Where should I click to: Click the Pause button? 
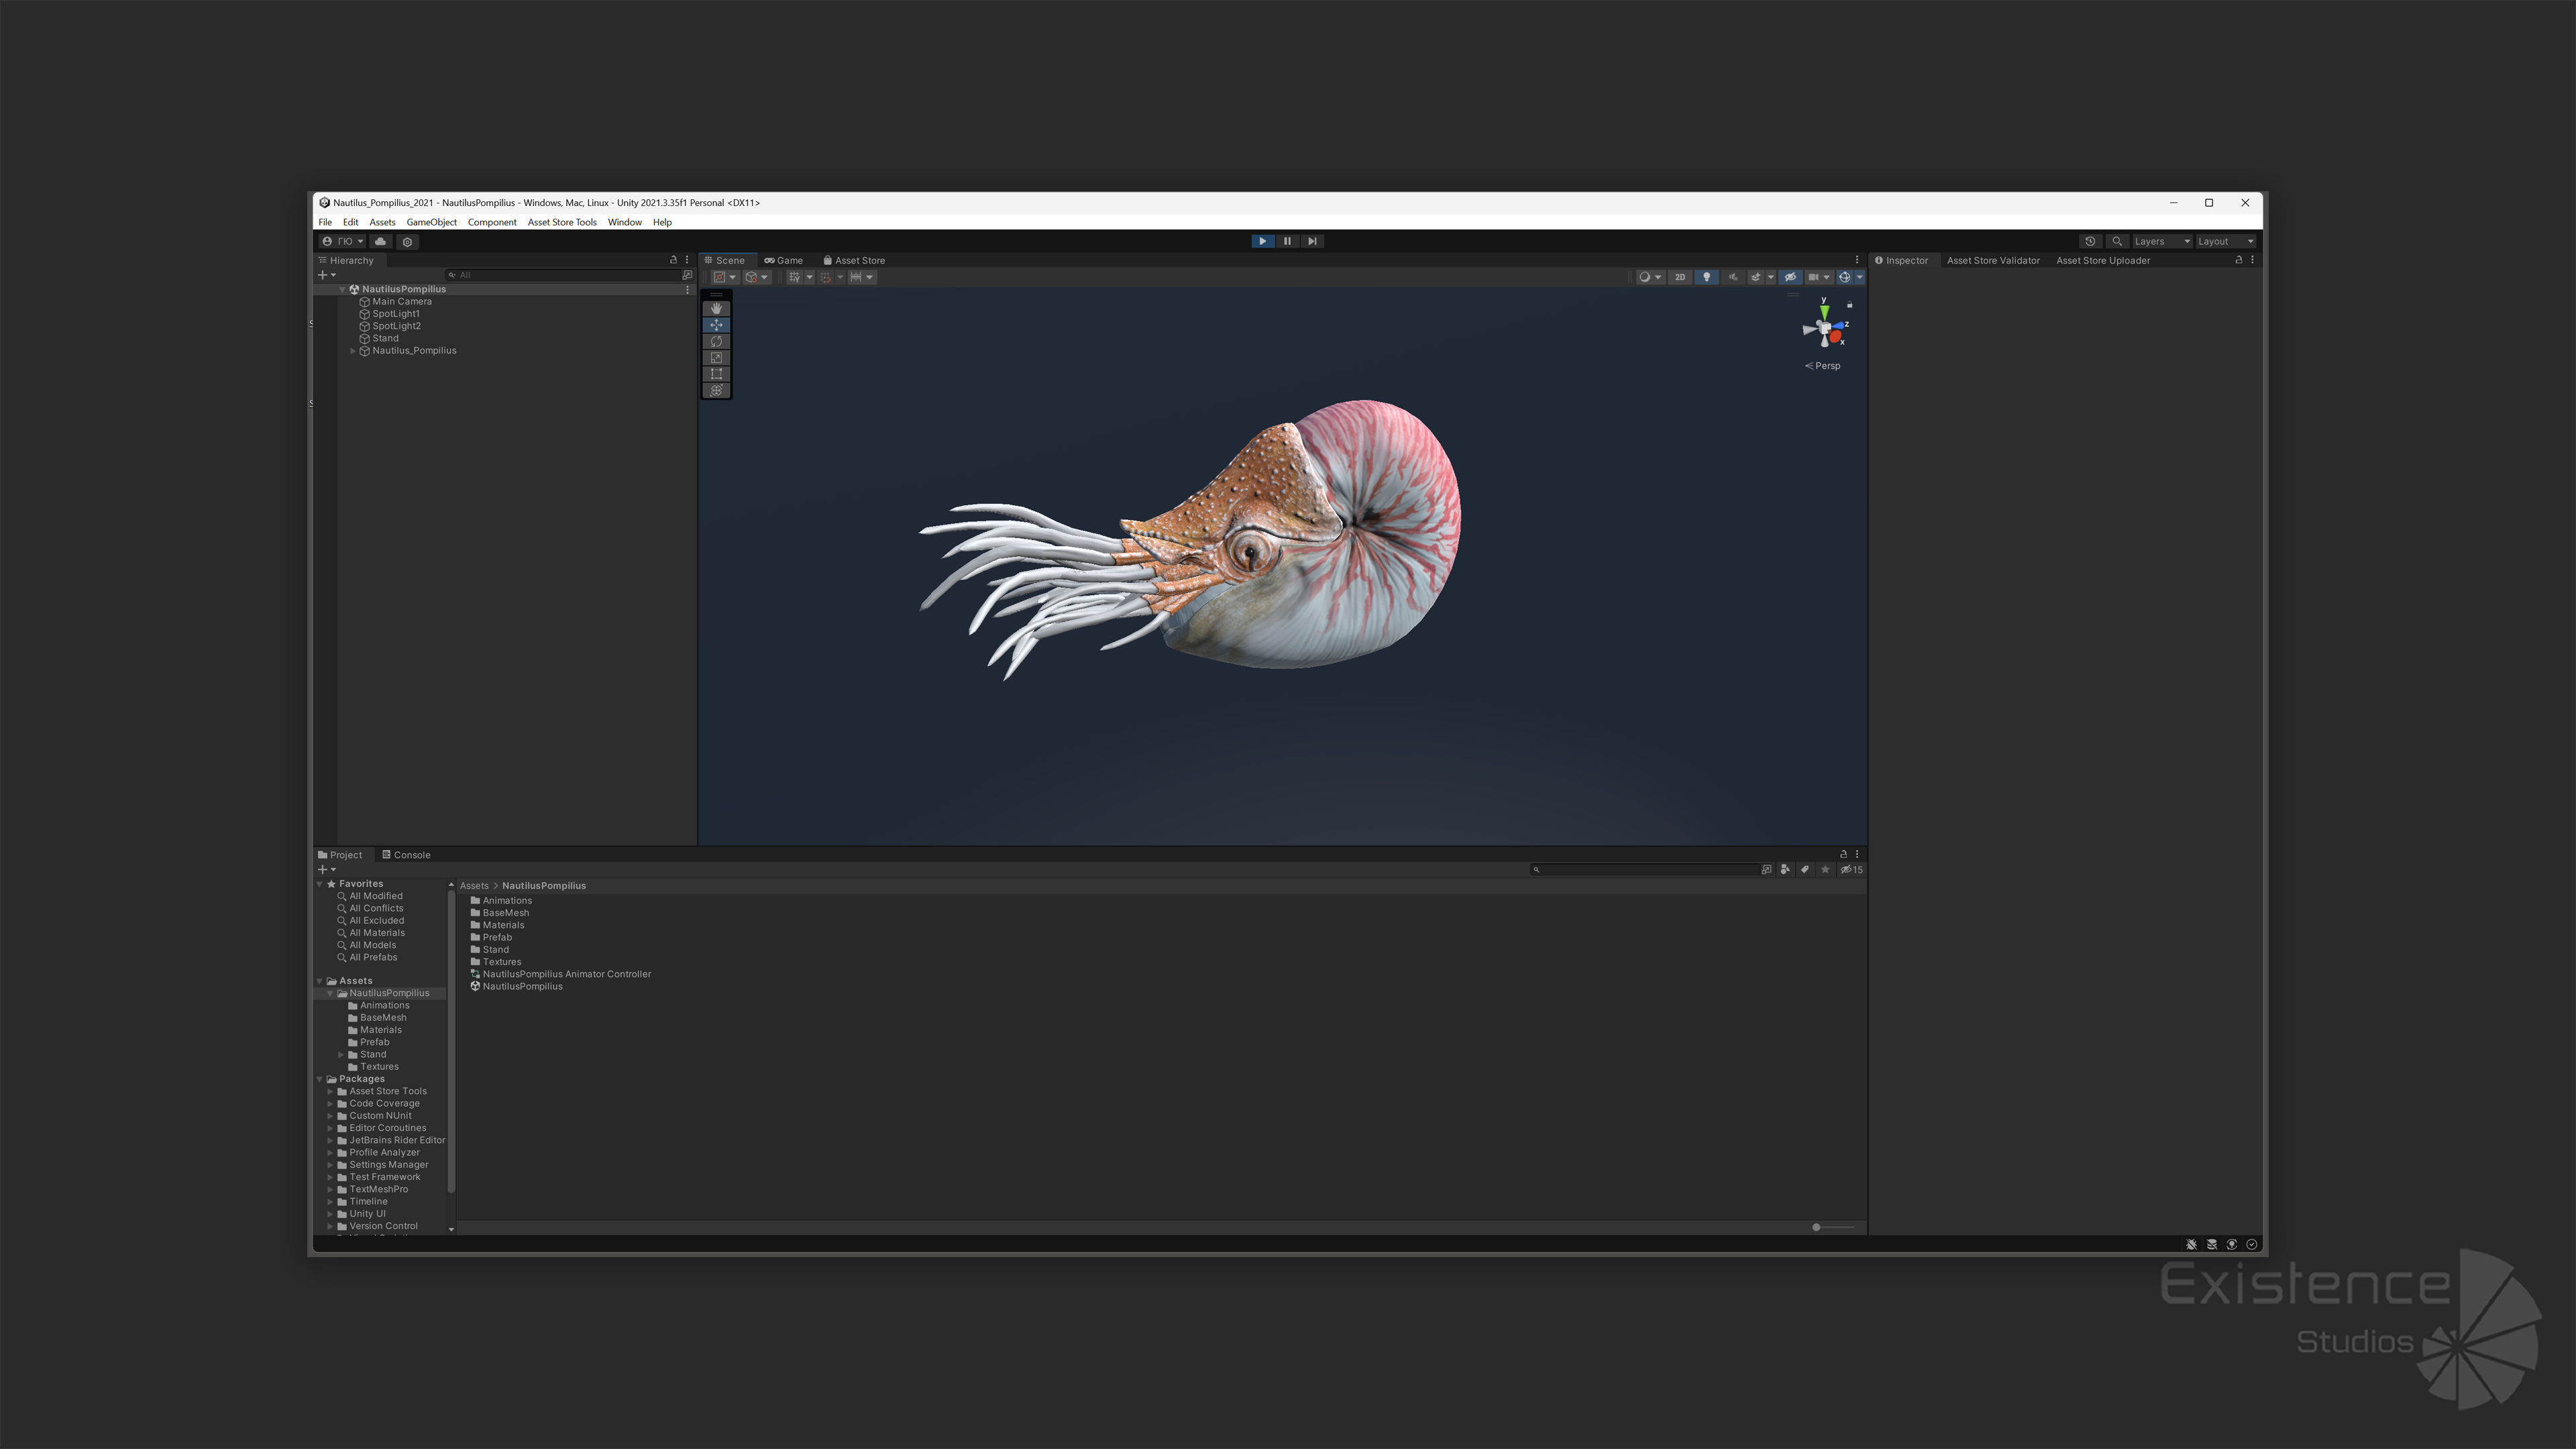[1287, 241]
